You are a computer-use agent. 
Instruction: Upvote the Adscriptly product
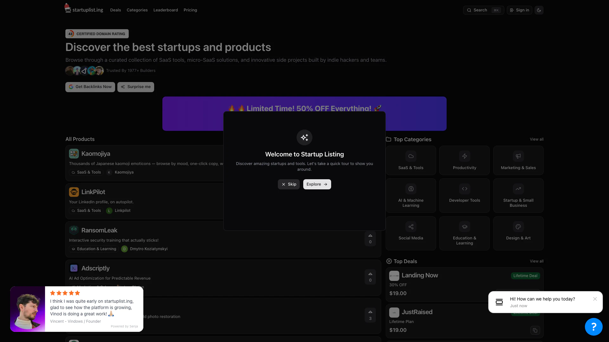click(370, 277)
